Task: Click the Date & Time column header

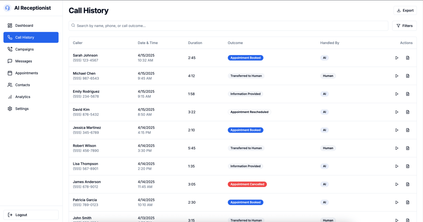Action: (148, 43)
